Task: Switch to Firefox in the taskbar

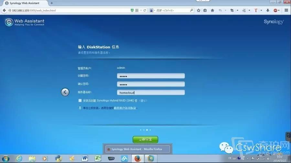Action: (137, 158)
